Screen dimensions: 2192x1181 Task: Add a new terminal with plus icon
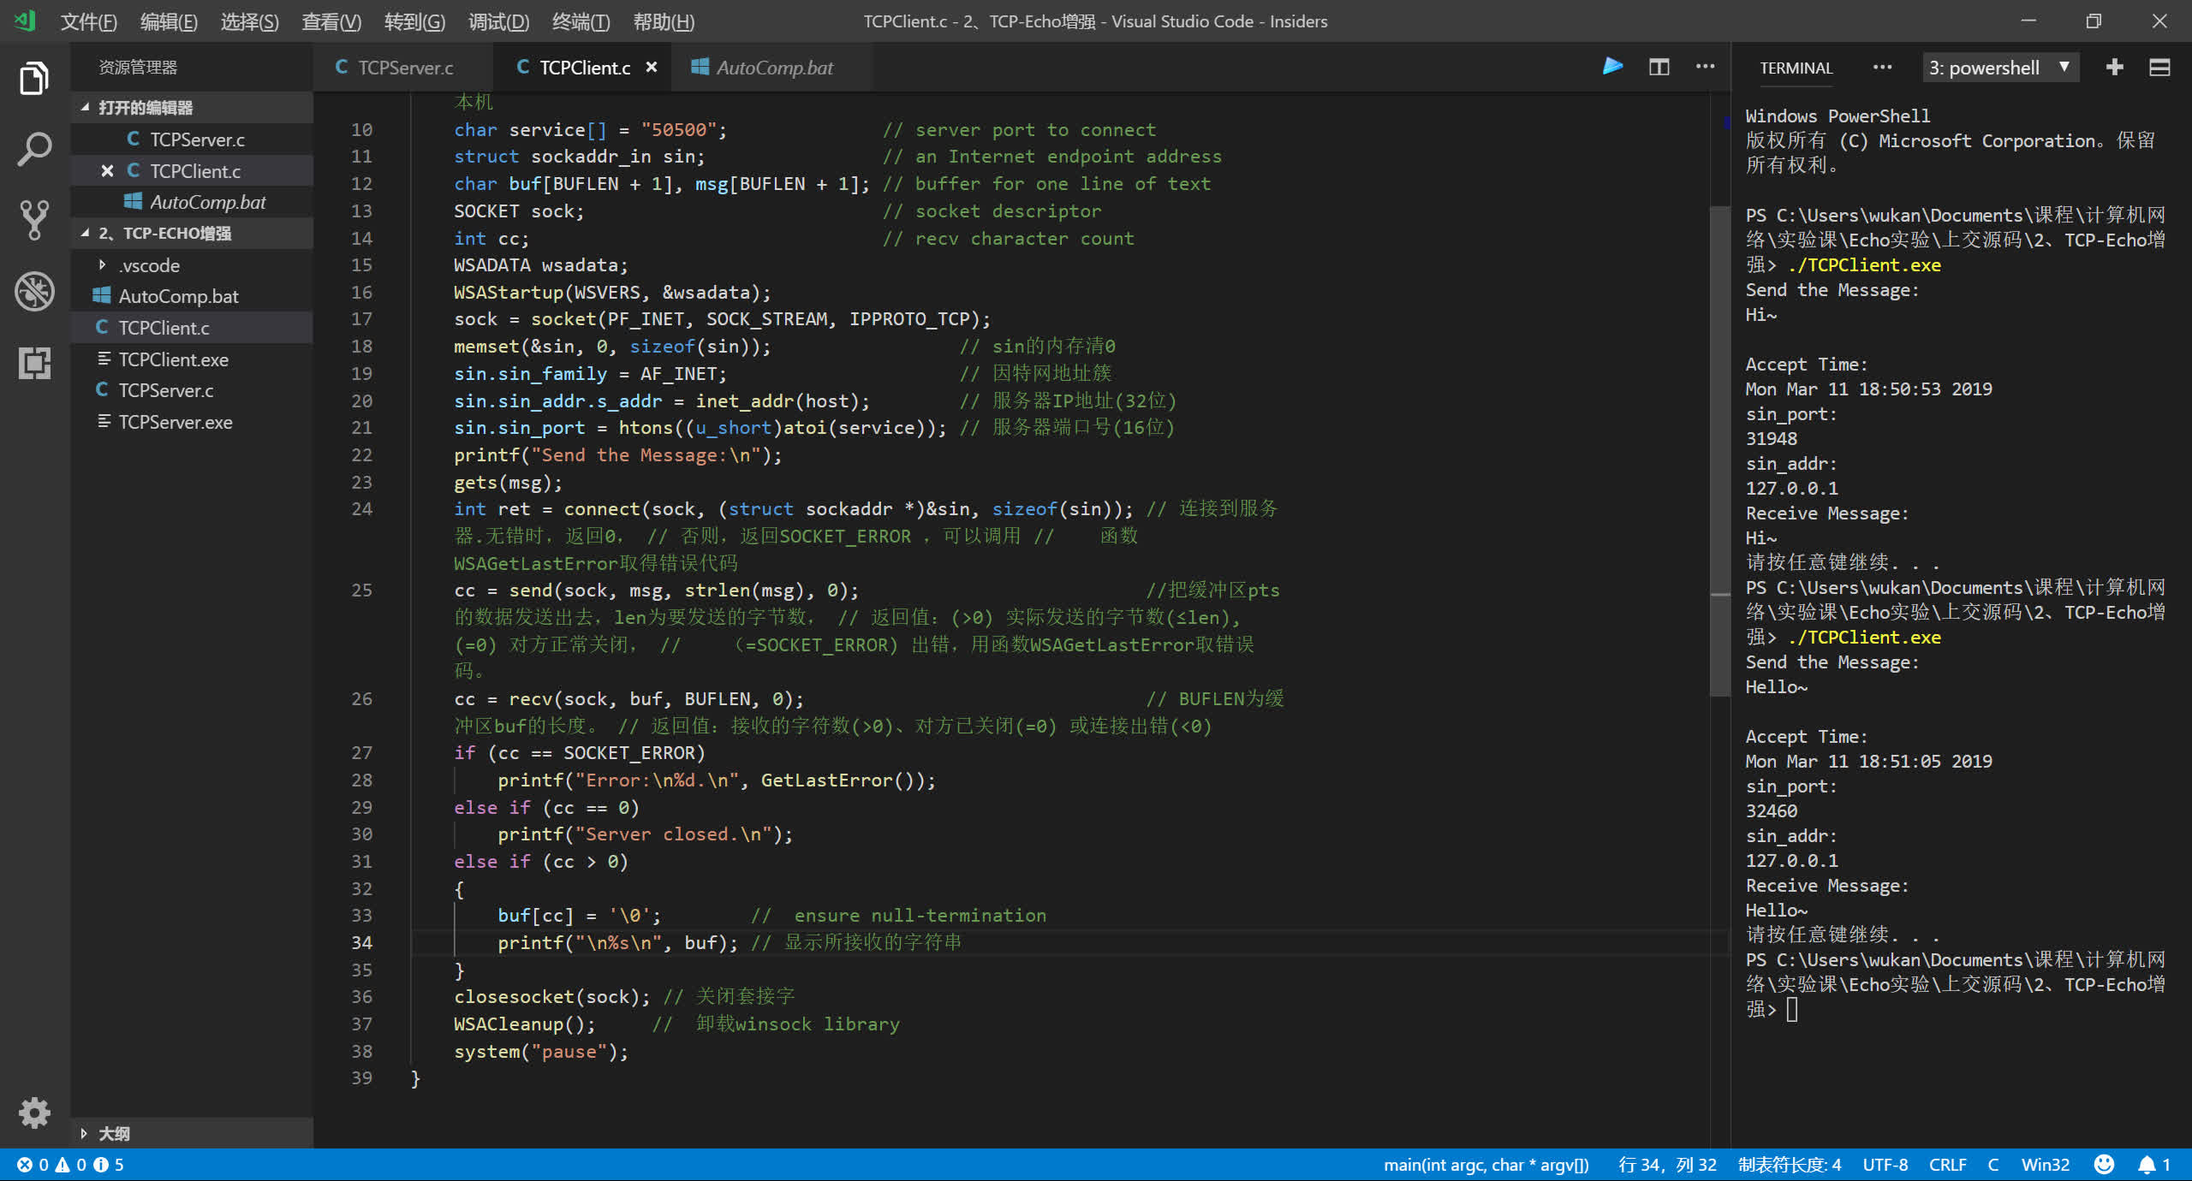(x=2114, y=67)
